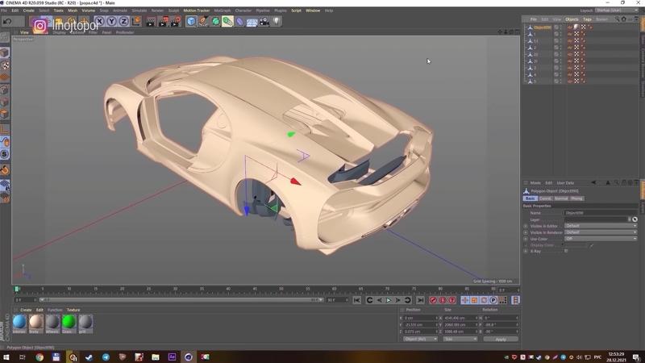Toggle the Visible in Editor animation dot

[x=526, y=226]
